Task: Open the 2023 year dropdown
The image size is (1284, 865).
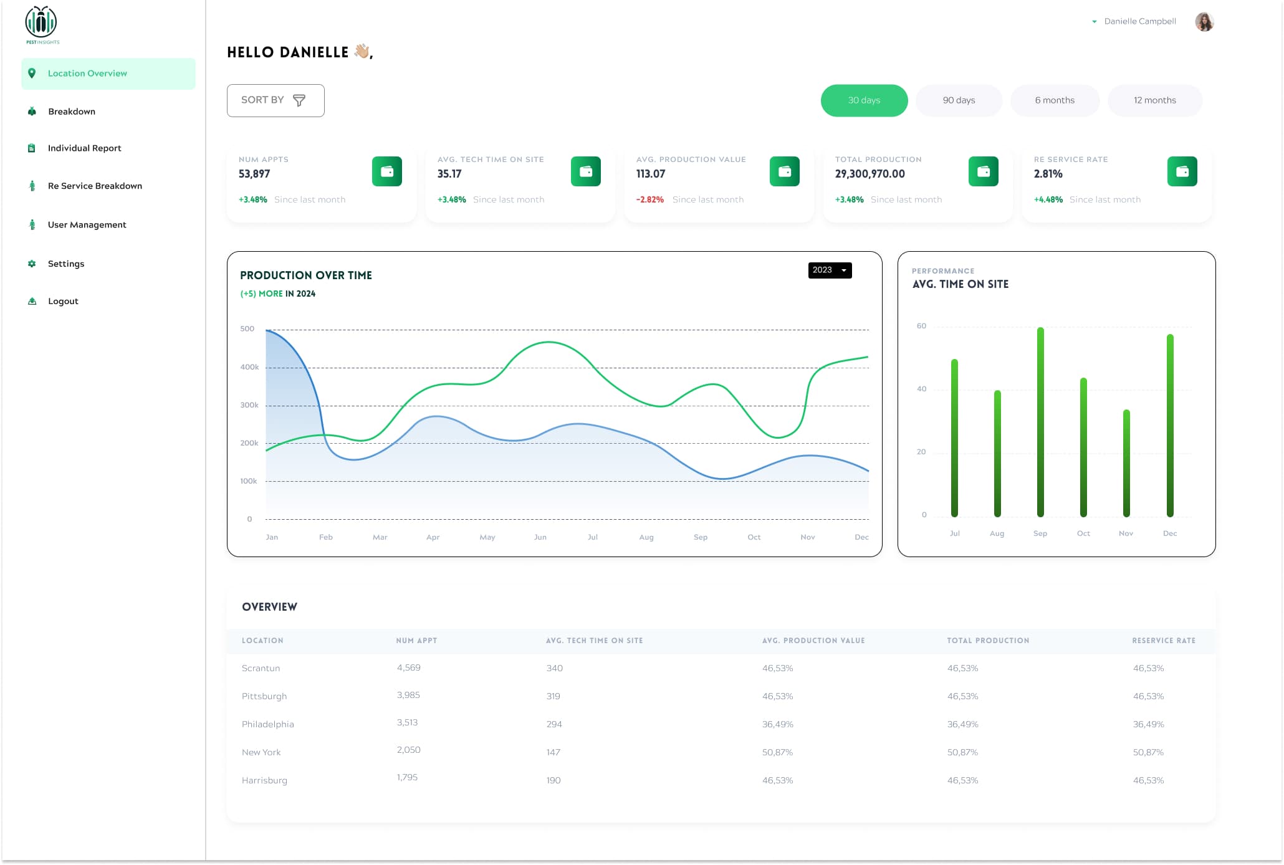Action: coord(830,270)
